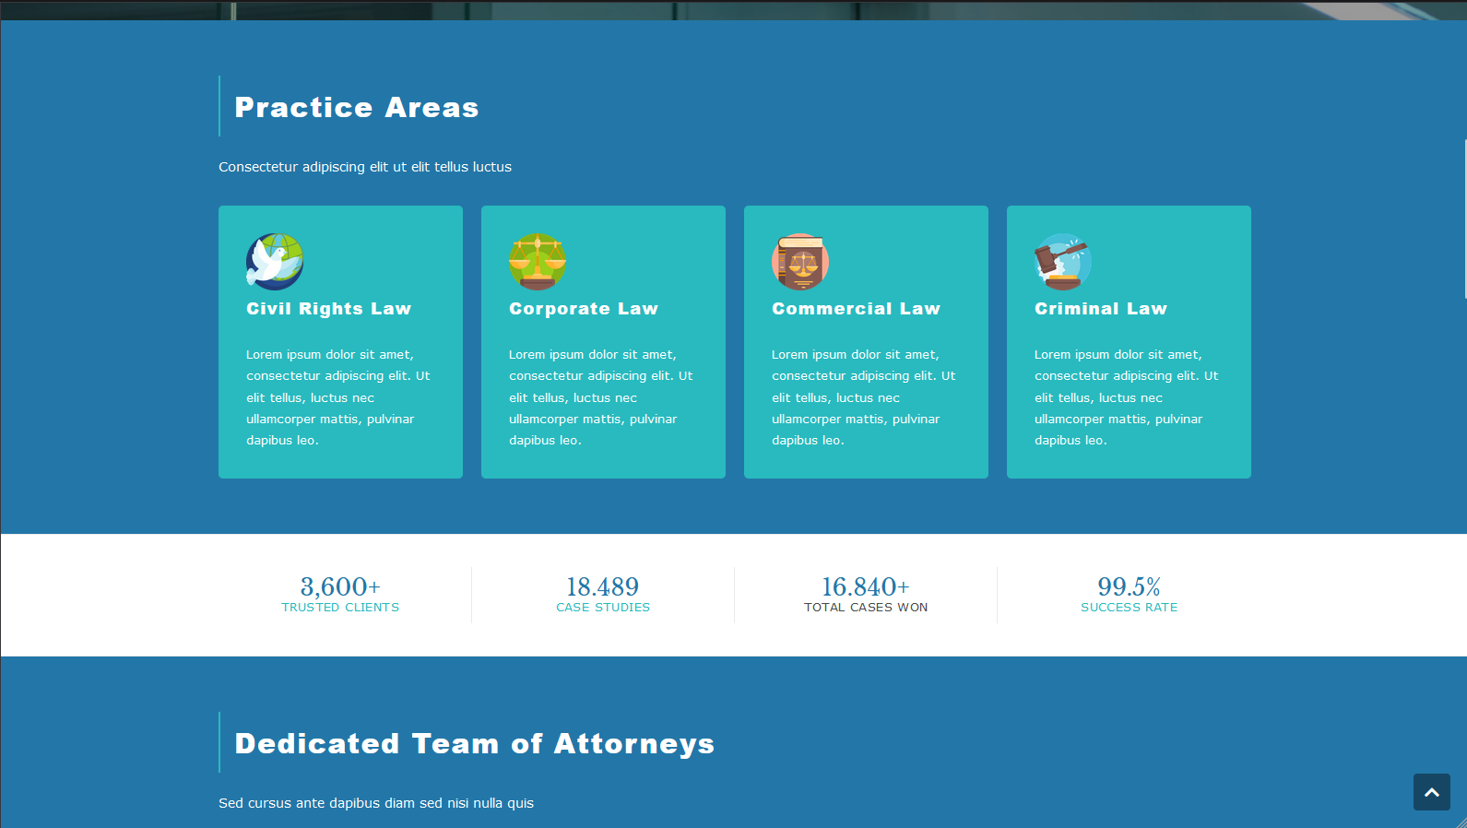Screen dimensions: 1467x828
Task: Click the page's vertical scrollbar
Action: click(1464, 219)
